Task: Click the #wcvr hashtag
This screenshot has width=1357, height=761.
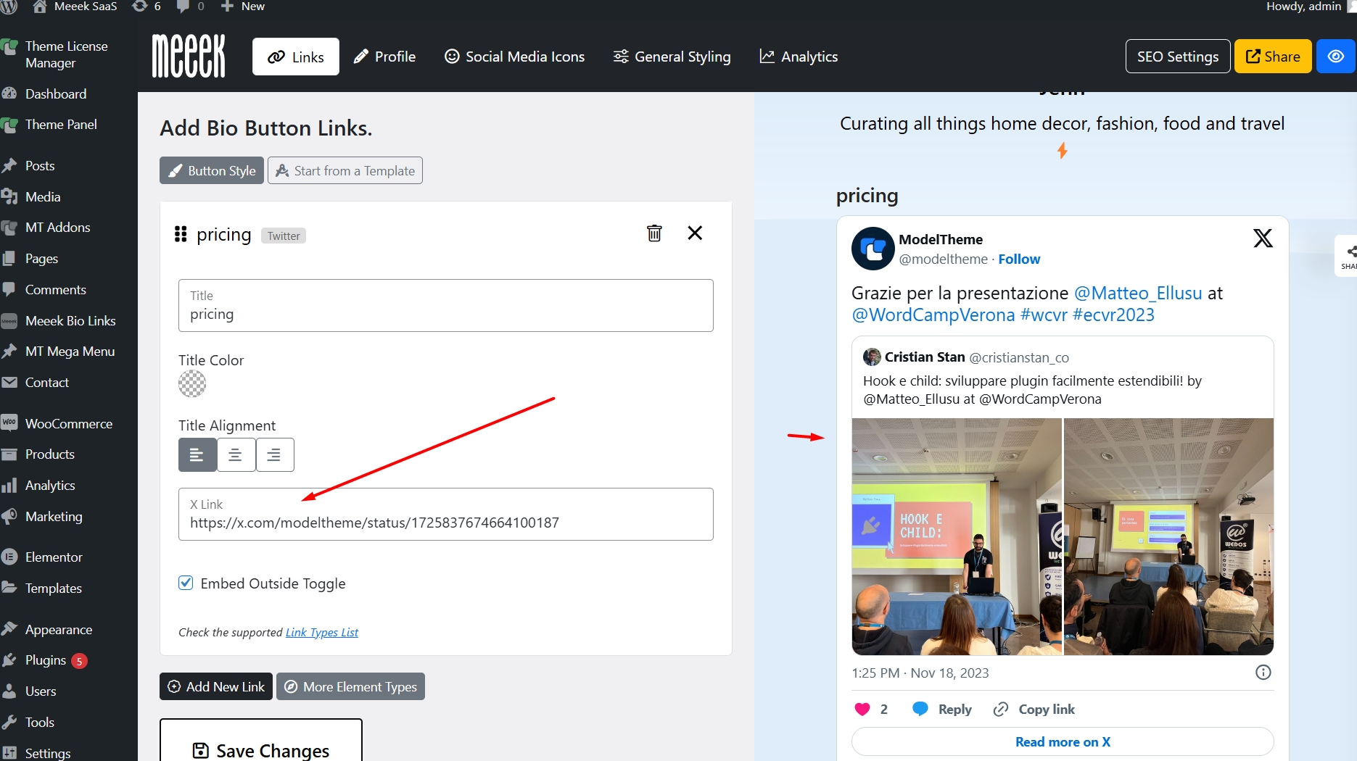Action: coord(1044,315)
